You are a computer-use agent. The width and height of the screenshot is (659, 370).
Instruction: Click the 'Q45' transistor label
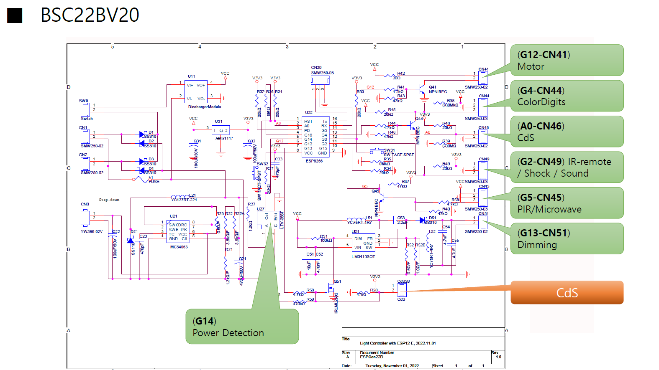coord(375,191)
